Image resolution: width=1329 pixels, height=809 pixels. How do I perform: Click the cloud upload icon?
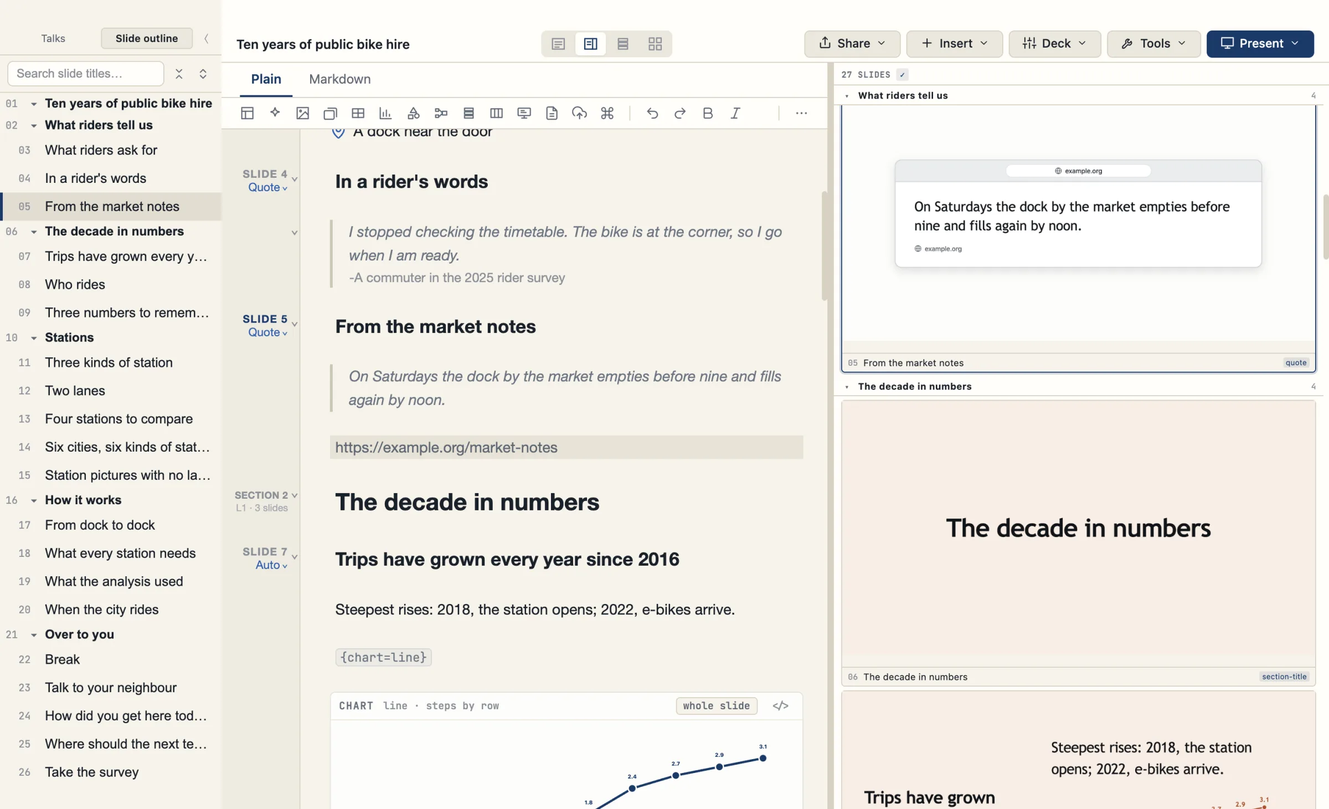click(x=579, y=113)
